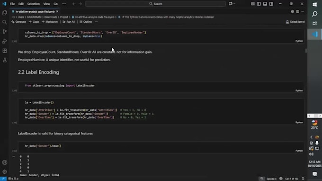Open notifications bell in status bar

pos(303,179)
